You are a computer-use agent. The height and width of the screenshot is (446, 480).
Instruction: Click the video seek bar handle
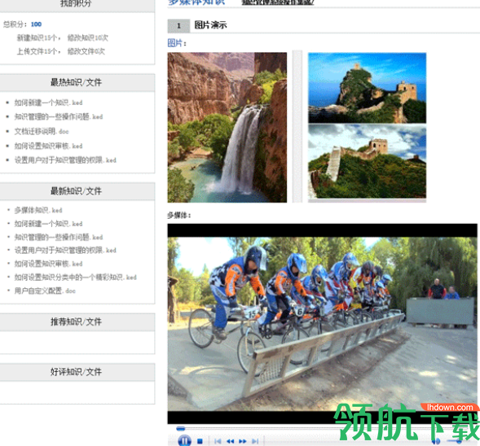(x=181, y=429)
